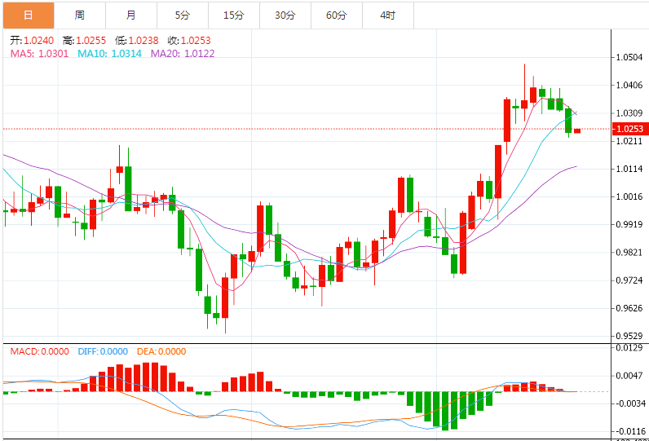Open the 4时 timeframe tab
Screen dimensions: 649x441
pyautogui.click(x=388, y=15)
